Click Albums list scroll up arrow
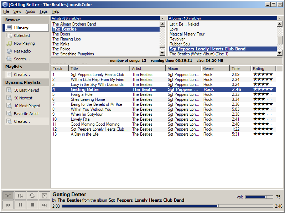The image size is (285, 213). (x=280, y=24)
